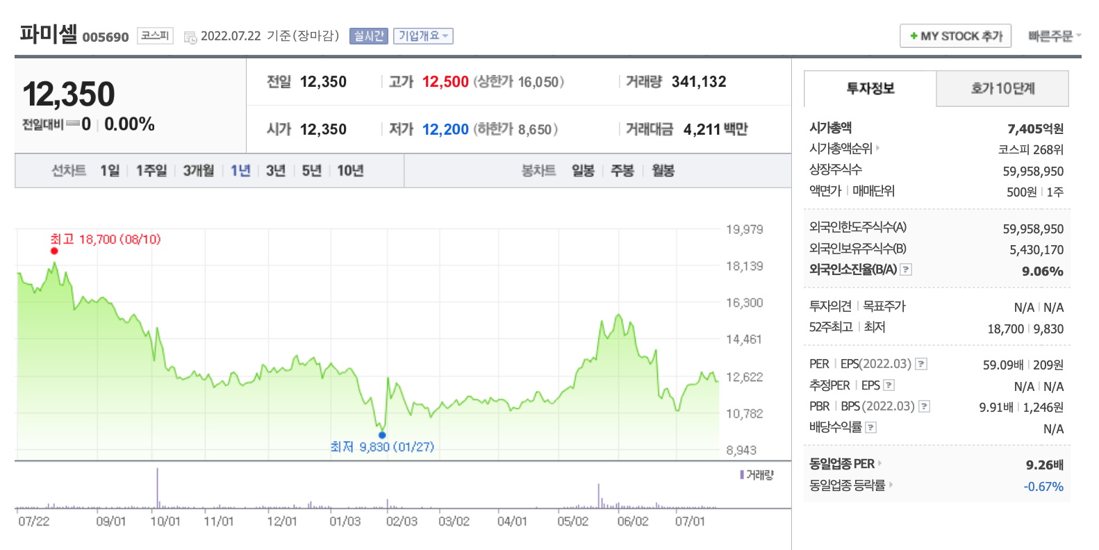Click the stock code 005690
The height and width of the screenshot is (550, 1099).
coord(106,37)
